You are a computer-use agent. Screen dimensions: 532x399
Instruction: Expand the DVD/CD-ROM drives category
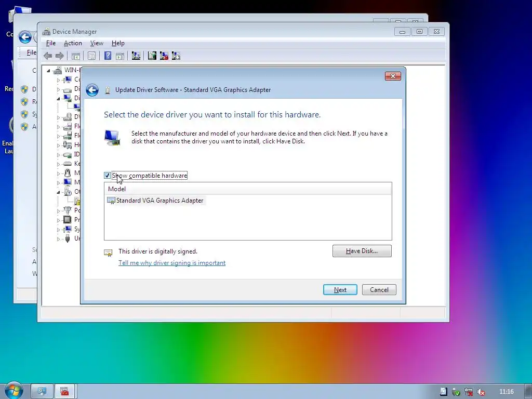coord(58,117)
